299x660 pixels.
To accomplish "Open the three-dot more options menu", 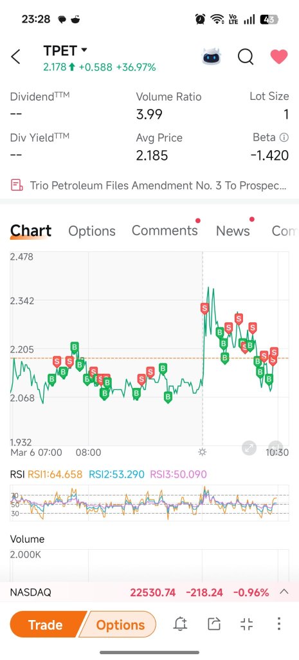I will click(279, 624).
